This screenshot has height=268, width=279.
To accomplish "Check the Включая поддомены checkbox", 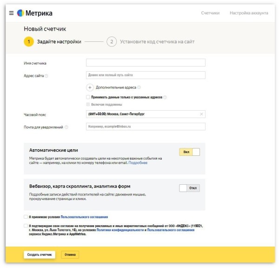I will [x=88, y=104].
